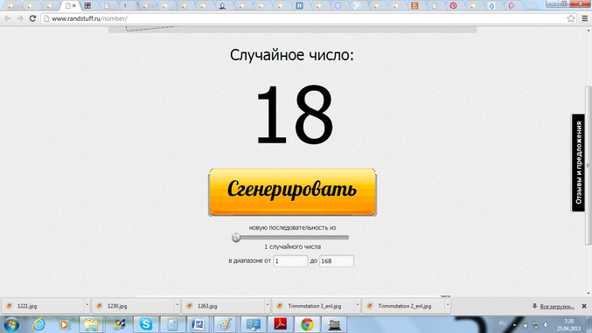
Task: Go back with the browser back arrow
Action: [8, 18]
